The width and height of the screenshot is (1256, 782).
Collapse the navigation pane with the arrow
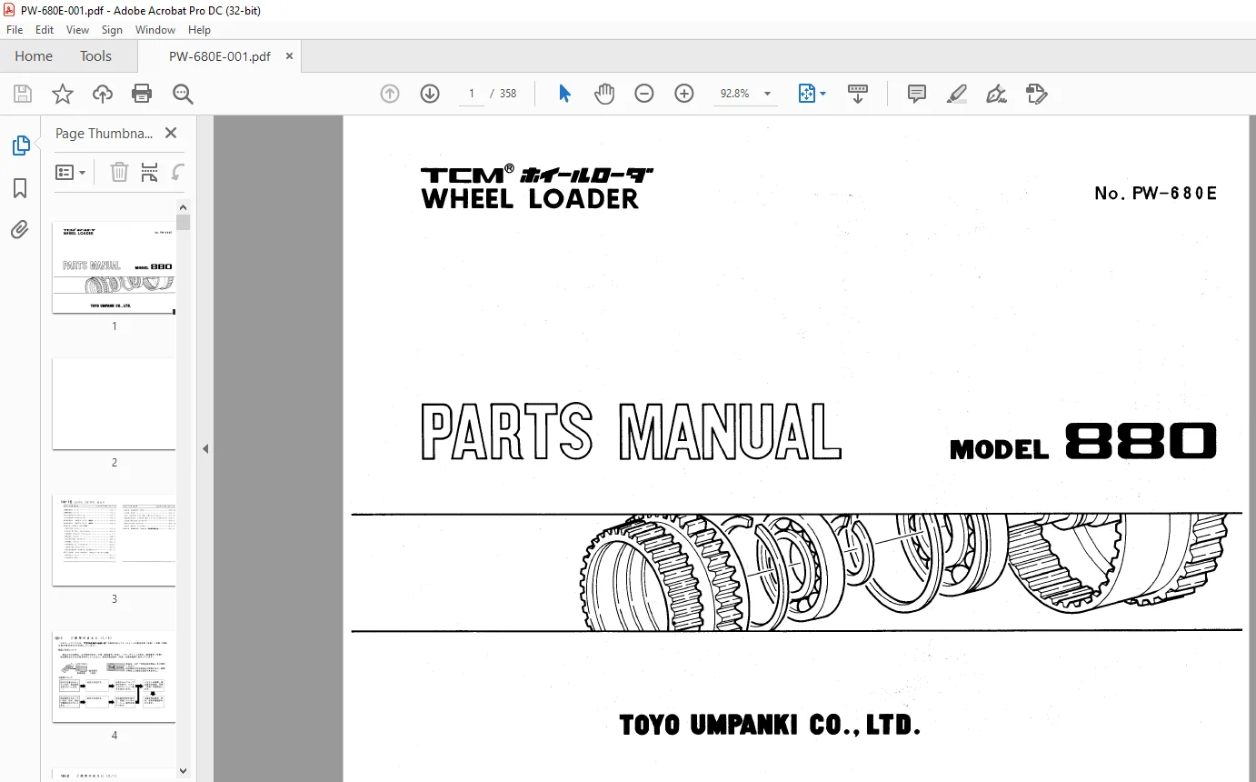(x=204, y=448)
